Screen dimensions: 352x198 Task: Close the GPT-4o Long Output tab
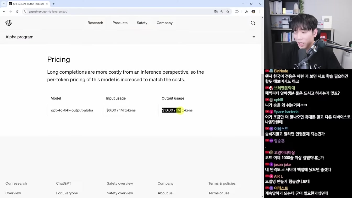coord(47,4)
